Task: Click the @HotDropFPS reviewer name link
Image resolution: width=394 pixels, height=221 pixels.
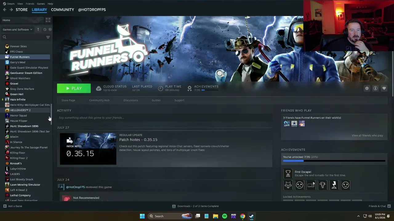Action: 75,187
